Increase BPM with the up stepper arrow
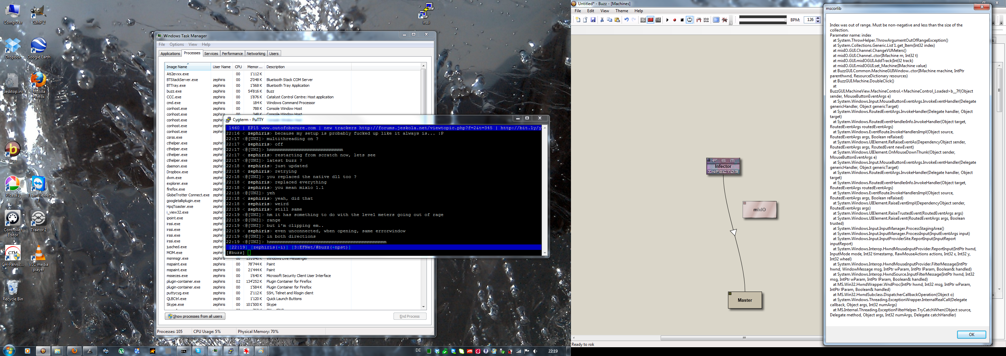Viewport: 1006px width, 356px height. [818, 18]
